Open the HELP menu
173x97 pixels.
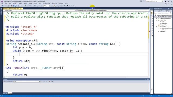pyautogui.click(x=66, y=4)
